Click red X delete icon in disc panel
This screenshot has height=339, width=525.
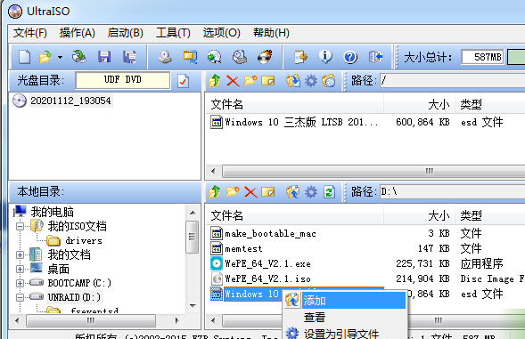[233, 81]
